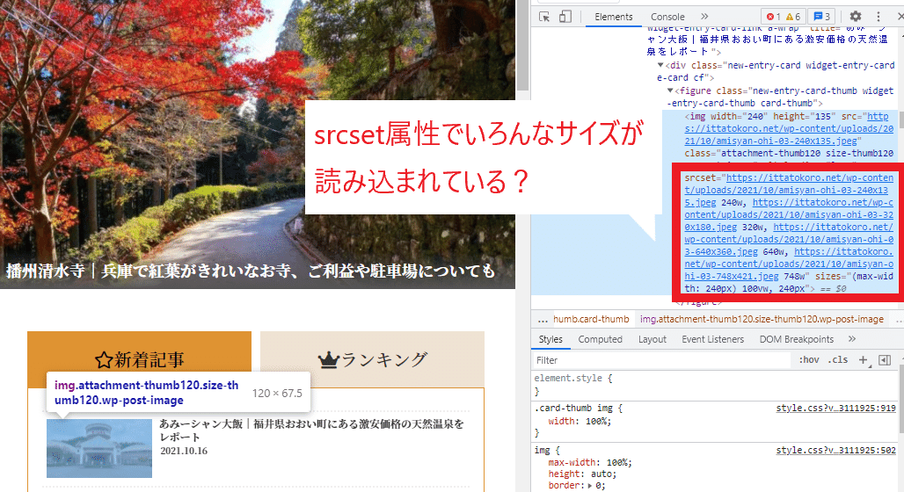The height and width of the screenshot is (492, 904).
Task: Select the Styles tab
Action: coord(550,339)
